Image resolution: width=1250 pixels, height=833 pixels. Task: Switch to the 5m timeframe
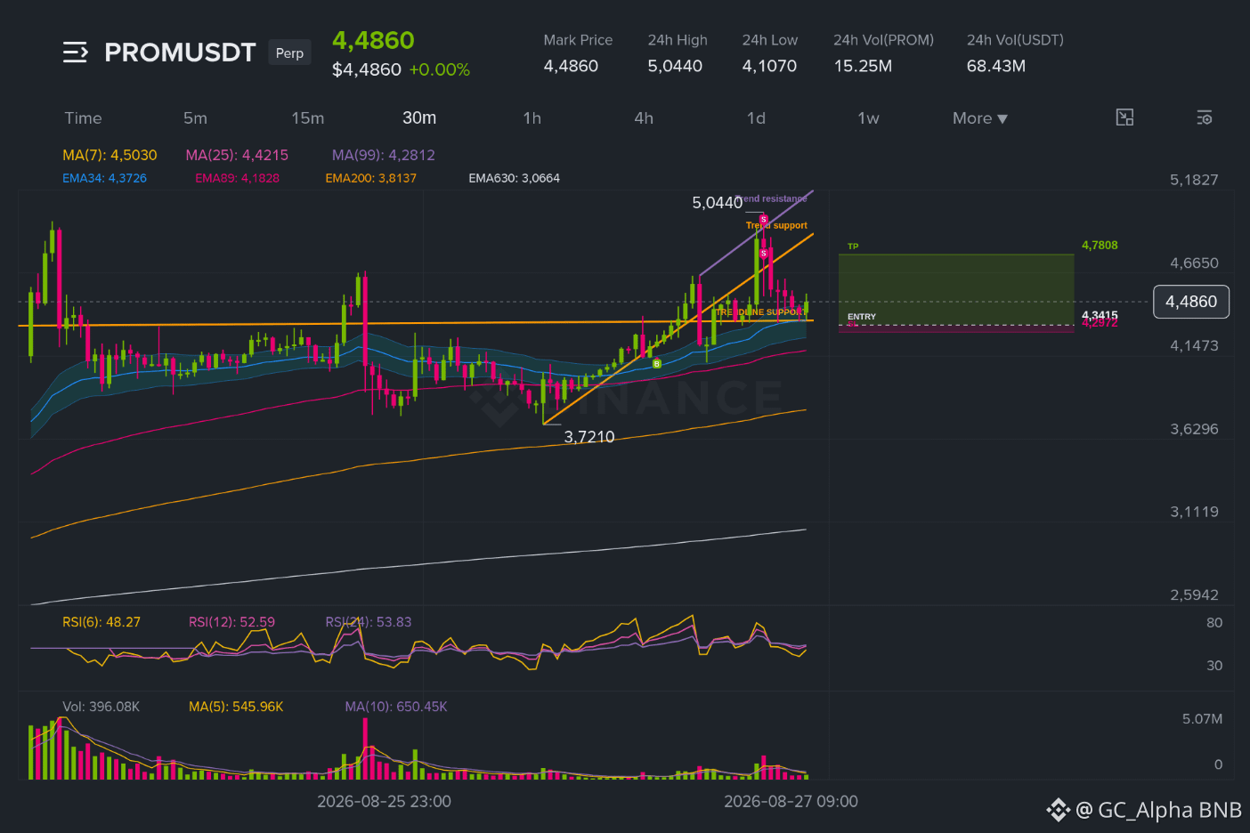pyautogui.click(x=195, y=118)
